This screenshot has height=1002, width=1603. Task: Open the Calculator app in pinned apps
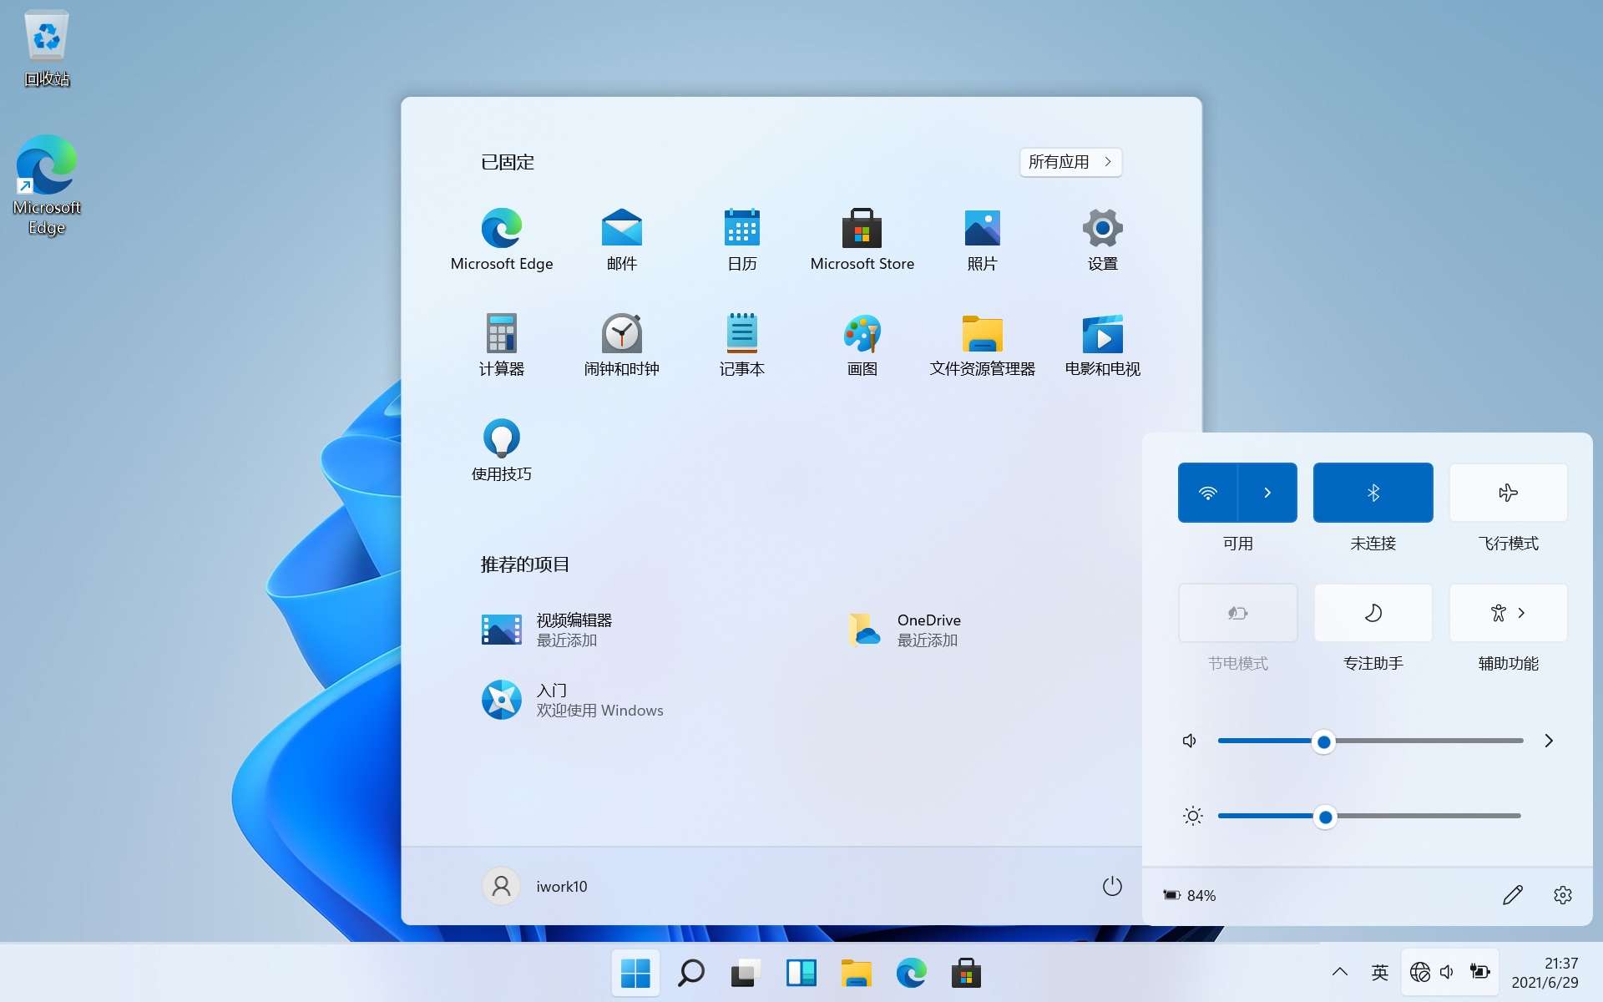(501, 344)
